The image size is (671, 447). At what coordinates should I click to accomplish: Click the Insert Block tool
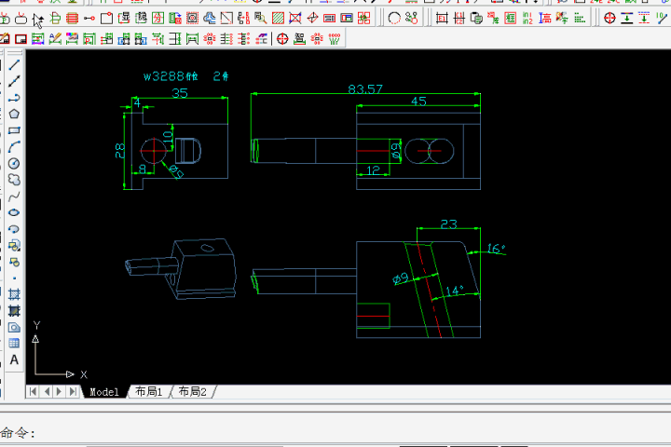click(x=14, y=246)
